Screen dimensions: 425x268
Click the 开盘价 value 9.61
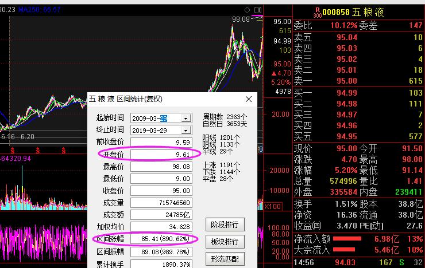(161, 155)
